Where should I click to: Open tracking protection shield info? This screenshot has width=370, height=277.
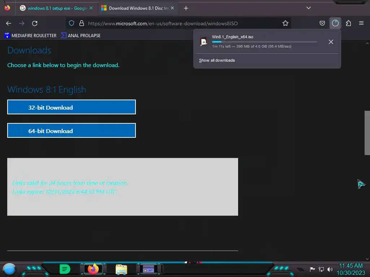[72, 23]
